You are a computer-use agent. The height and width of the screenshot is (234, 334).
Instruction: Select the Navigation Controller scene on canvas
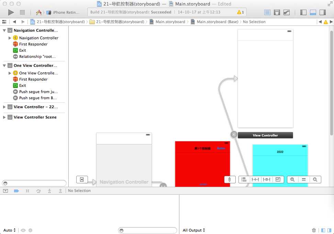pyautogui.click(x=124, y=160)
